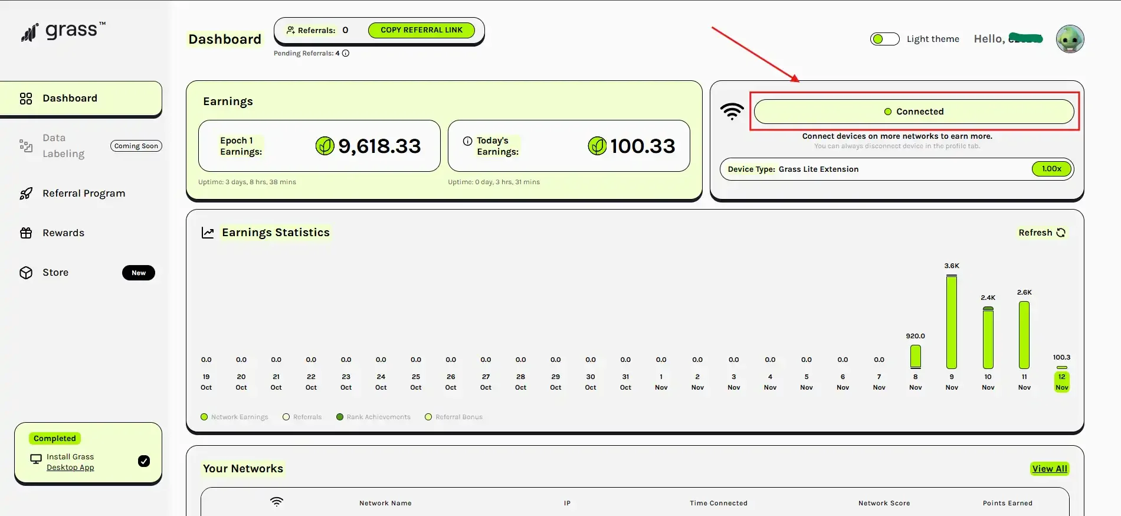Click the 3.6K value label in chart
Viewport: 1121px width, 516px height.
click(952, 266)
